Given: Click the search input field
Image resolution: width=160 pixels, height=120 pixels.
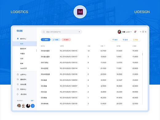Looking at the screenshot, I should click(x=61, y=32).
